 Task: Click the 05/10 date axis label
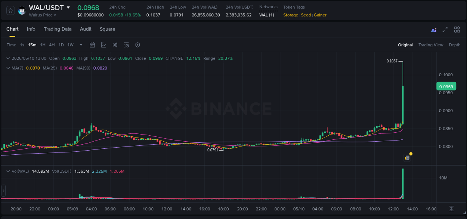tap(299, 209)
